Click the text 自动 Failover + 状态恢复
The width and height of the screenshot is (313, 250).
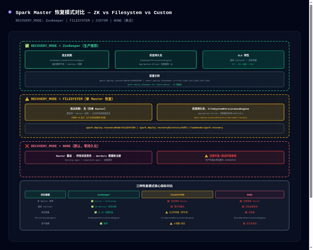(x=243, y=60)
